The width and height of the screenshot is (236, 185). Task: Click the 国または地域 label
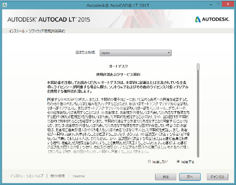[85, 53]
